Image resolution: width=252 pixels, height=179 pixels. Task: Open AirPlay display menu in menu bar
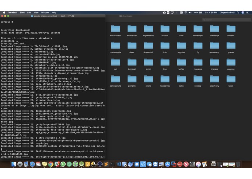172,13
